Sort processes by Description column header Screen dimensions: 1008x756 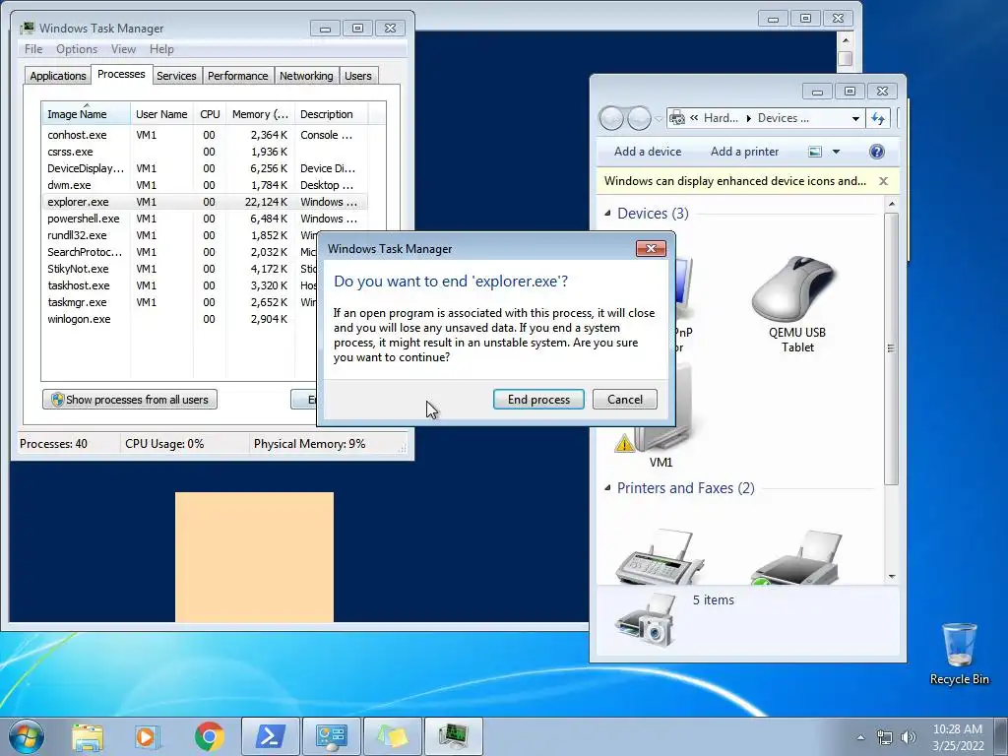coord(331,114)
